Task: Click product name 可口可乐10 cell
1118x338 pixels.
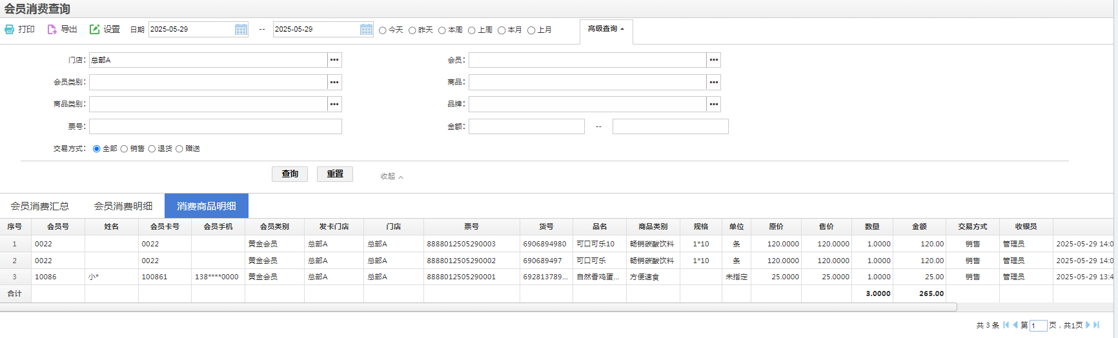Action: [600, 244]
